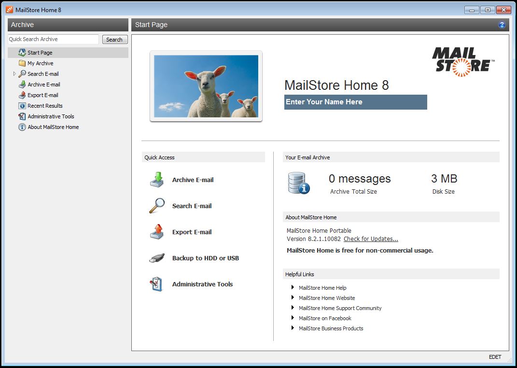The width and height of the screenshot is (517, 368).
Task: Click the large magnifying glass Quick Access icon
Action: pyautogui.click(x=157, y=206)
